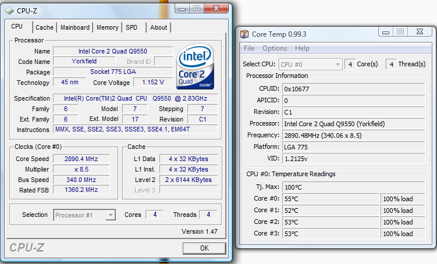
Task: Click the Core #0 temperature 55°C
Action: click(x=331, y=199)
